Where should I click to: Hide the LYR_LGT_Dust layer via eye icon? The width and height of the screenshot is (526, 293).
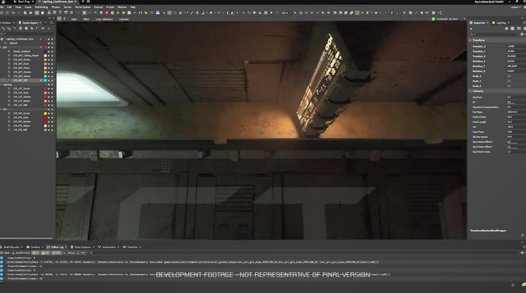[x=49, y=93]
